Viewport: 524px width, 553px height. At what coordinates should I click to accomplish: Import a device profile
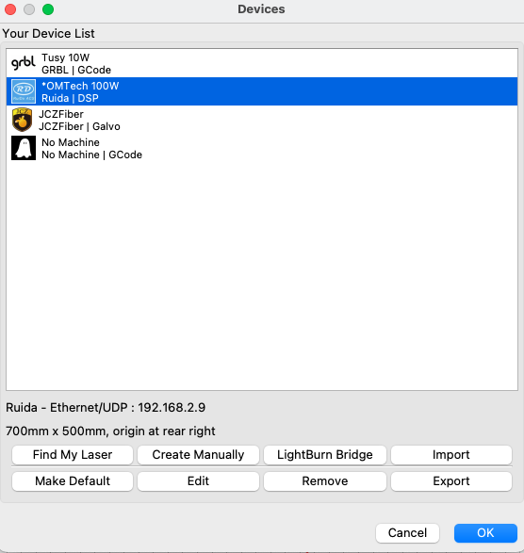coord(451,455)
